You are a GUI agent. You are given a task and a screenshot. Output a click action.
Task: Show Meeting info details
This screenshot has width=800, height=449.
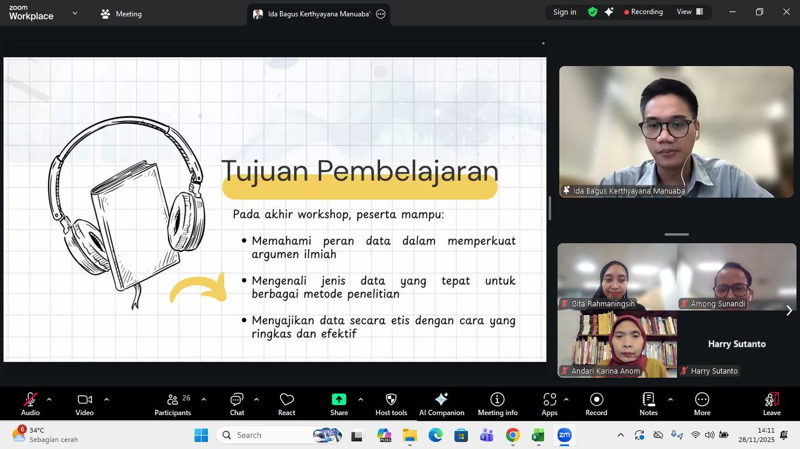pyautogui.click(x=497, y=400)
